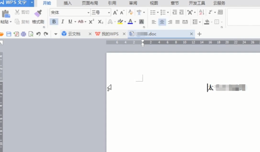
Task: Click the Print icon in quick toolbar
Action: click(x=23, y=34)
